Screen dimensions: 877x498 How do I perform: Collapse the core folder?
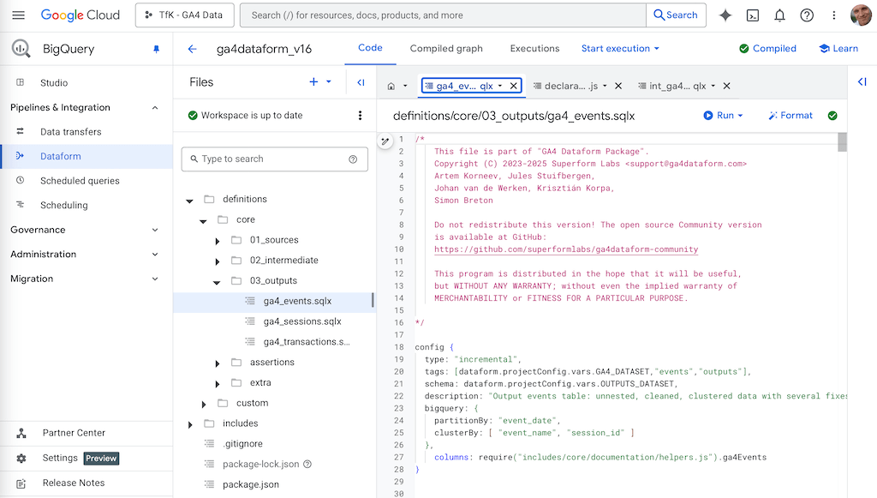[x=203, y=220]
